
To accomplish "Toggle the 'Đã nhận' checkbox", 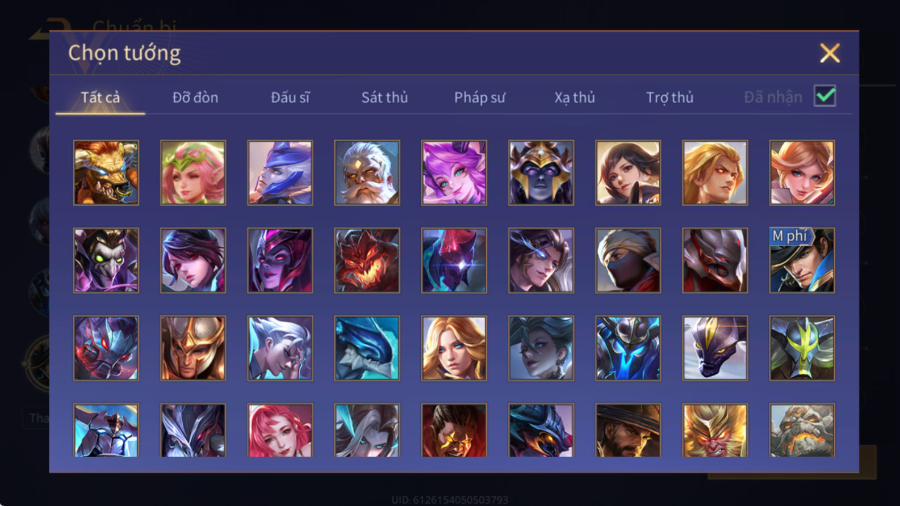I will (824, 96).
